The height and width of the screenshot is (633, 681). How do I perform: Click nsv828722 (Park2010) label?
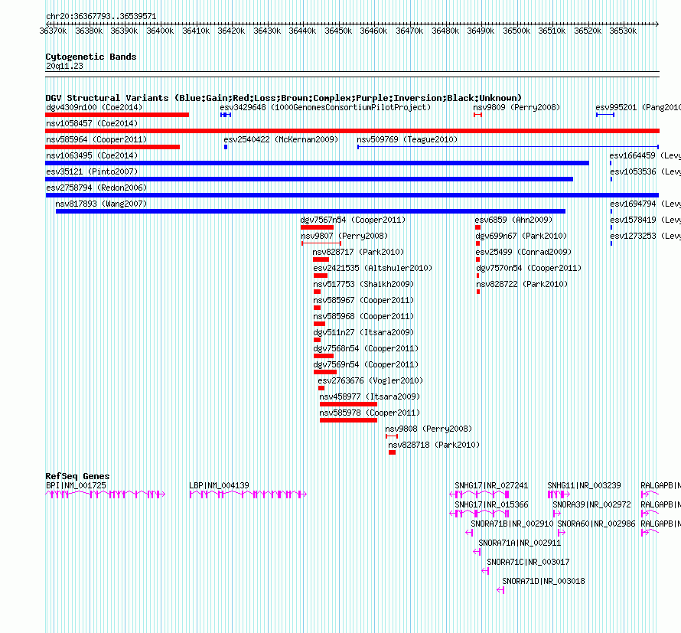522,284
